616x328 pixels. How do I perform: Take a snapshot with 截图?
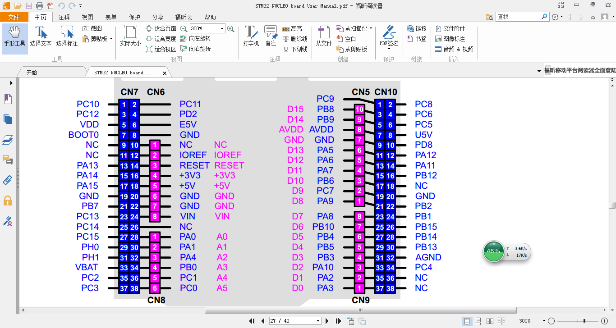(x=92, y=28)
